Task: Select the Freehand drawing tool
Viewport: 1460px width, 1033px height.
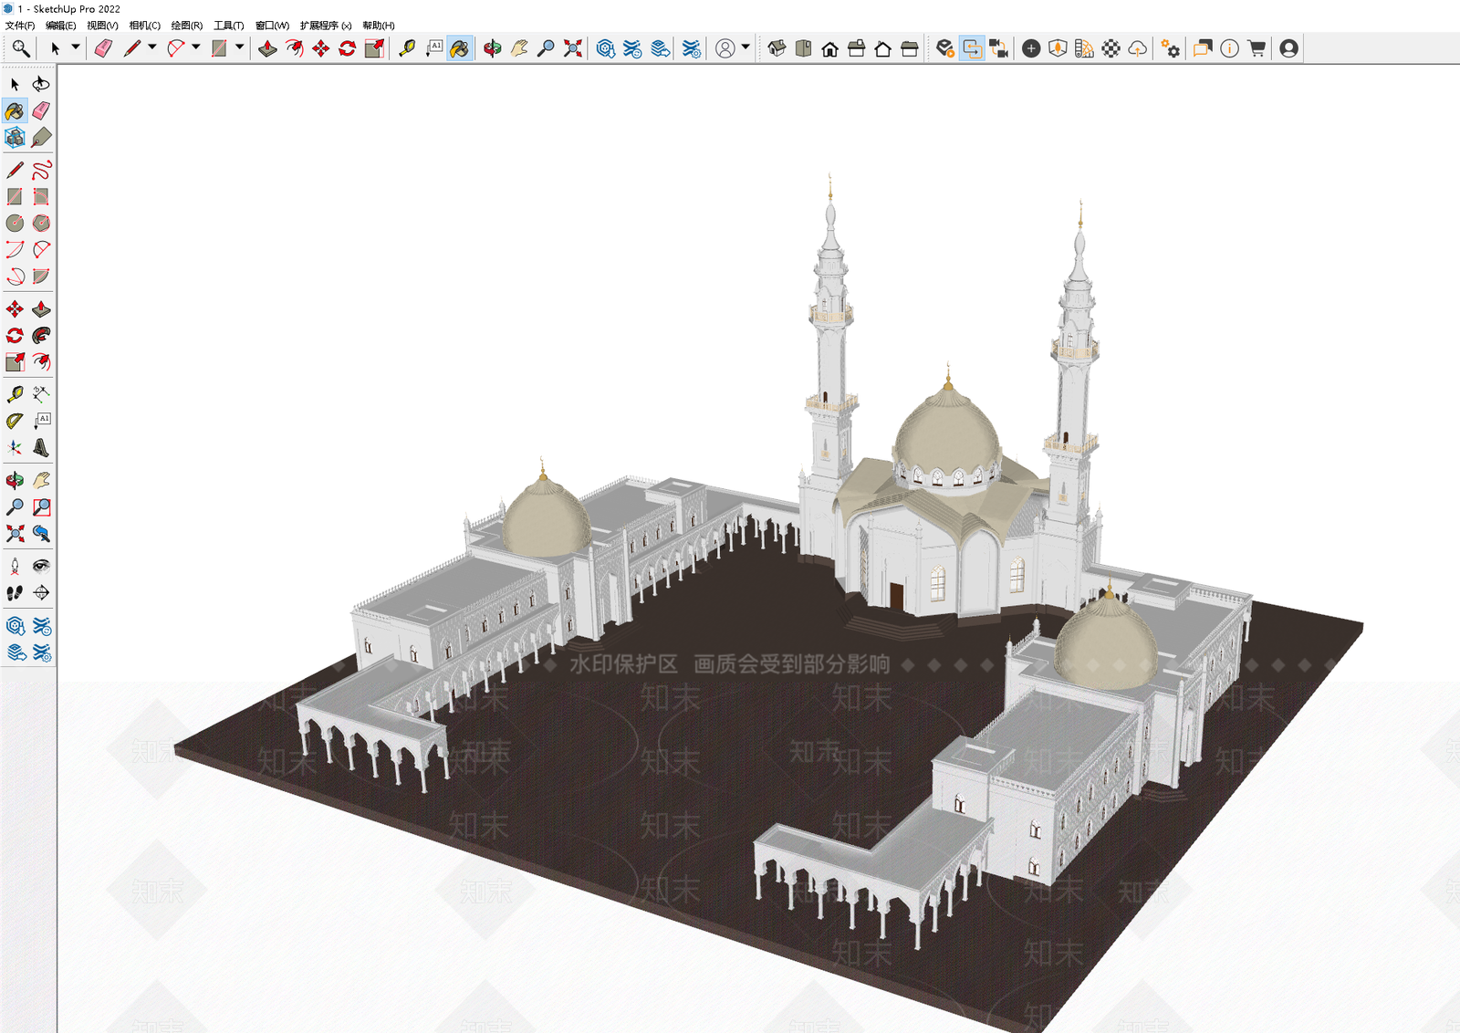Action: coord(41,170)
